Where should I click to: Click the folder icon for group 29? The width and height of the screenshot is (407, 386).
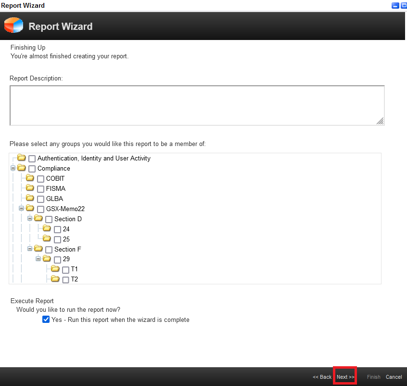pyautogui.click(x=47, y=258)
